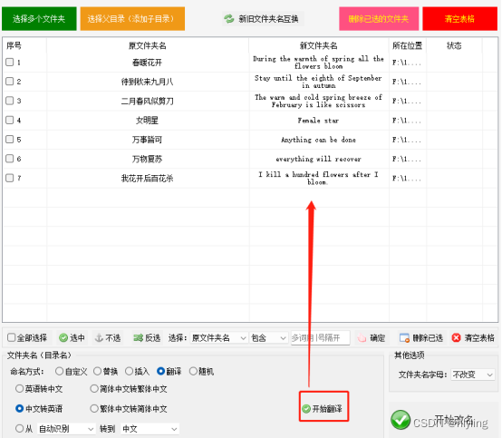Click the original name cell 我花开后百花杀

pos(148,178)
